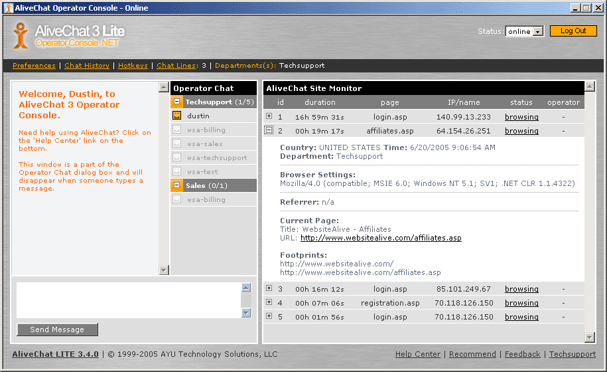
Task: Open Chat History
Action: (x=87, y=66)
